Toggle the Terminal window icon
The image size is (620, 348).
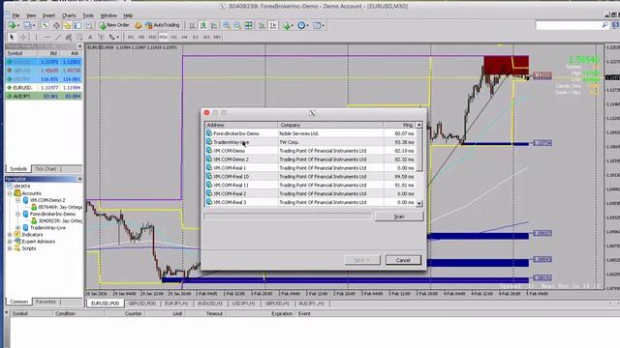77,25
